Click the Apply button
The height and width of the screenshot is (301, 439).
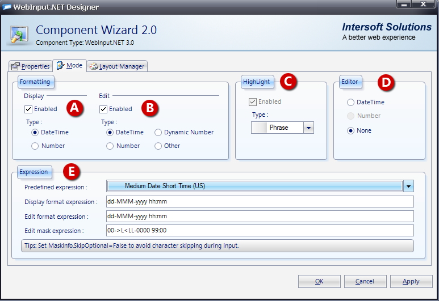(411, 281)
